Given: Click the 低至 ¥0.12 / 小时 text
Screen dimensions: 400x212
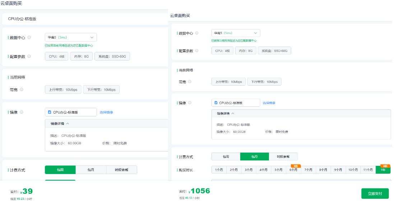Looking at the screenshot, I should (x=189, y=198).
